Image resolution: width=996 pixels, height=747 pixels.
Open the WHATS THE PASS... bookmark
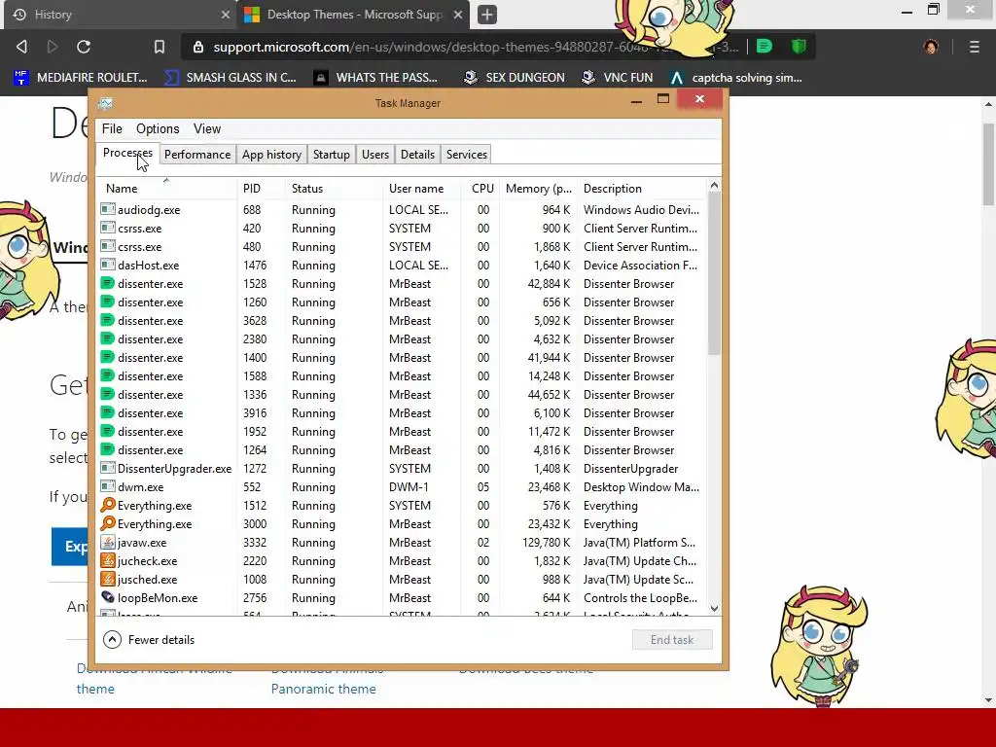coord(376,78)
